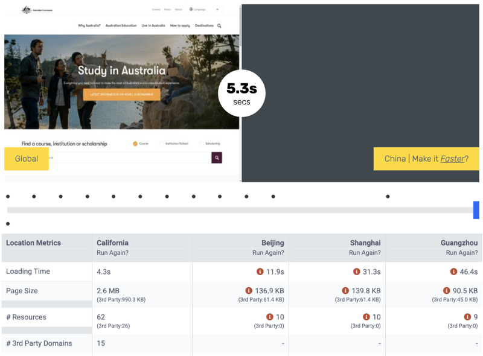Click the purple search button beside the course field

click(x=217, y=157)
